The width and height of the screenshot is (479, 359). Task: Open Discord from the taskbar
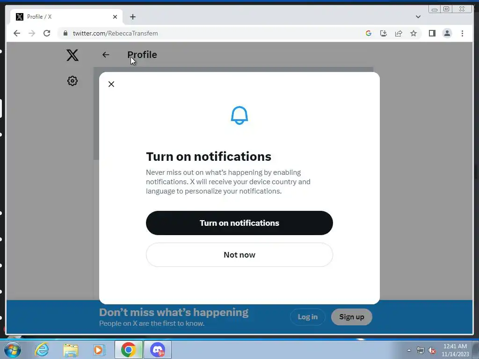click(x=158, y=350)
